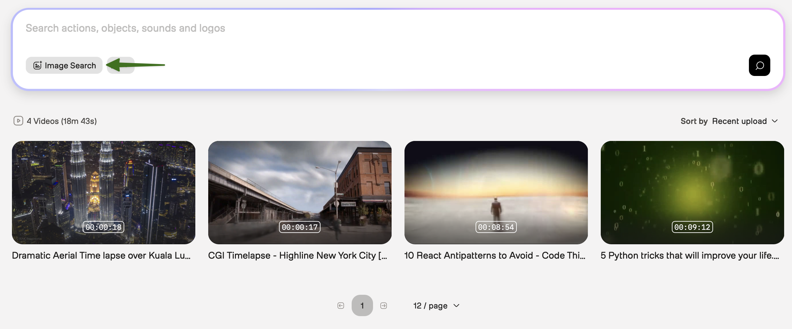Click the green Python matrix thumbnail

692,192
